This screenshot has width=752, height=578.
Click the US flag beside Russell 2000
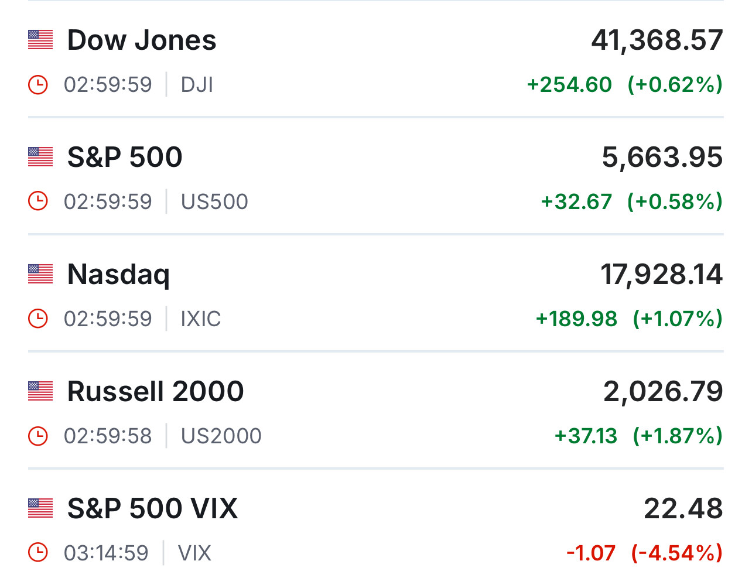tap(40, 391)
